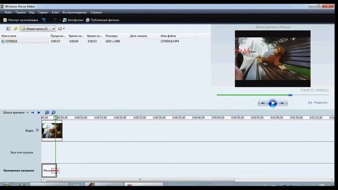Click the timeline scrollbar right arrow

point(332,179)
